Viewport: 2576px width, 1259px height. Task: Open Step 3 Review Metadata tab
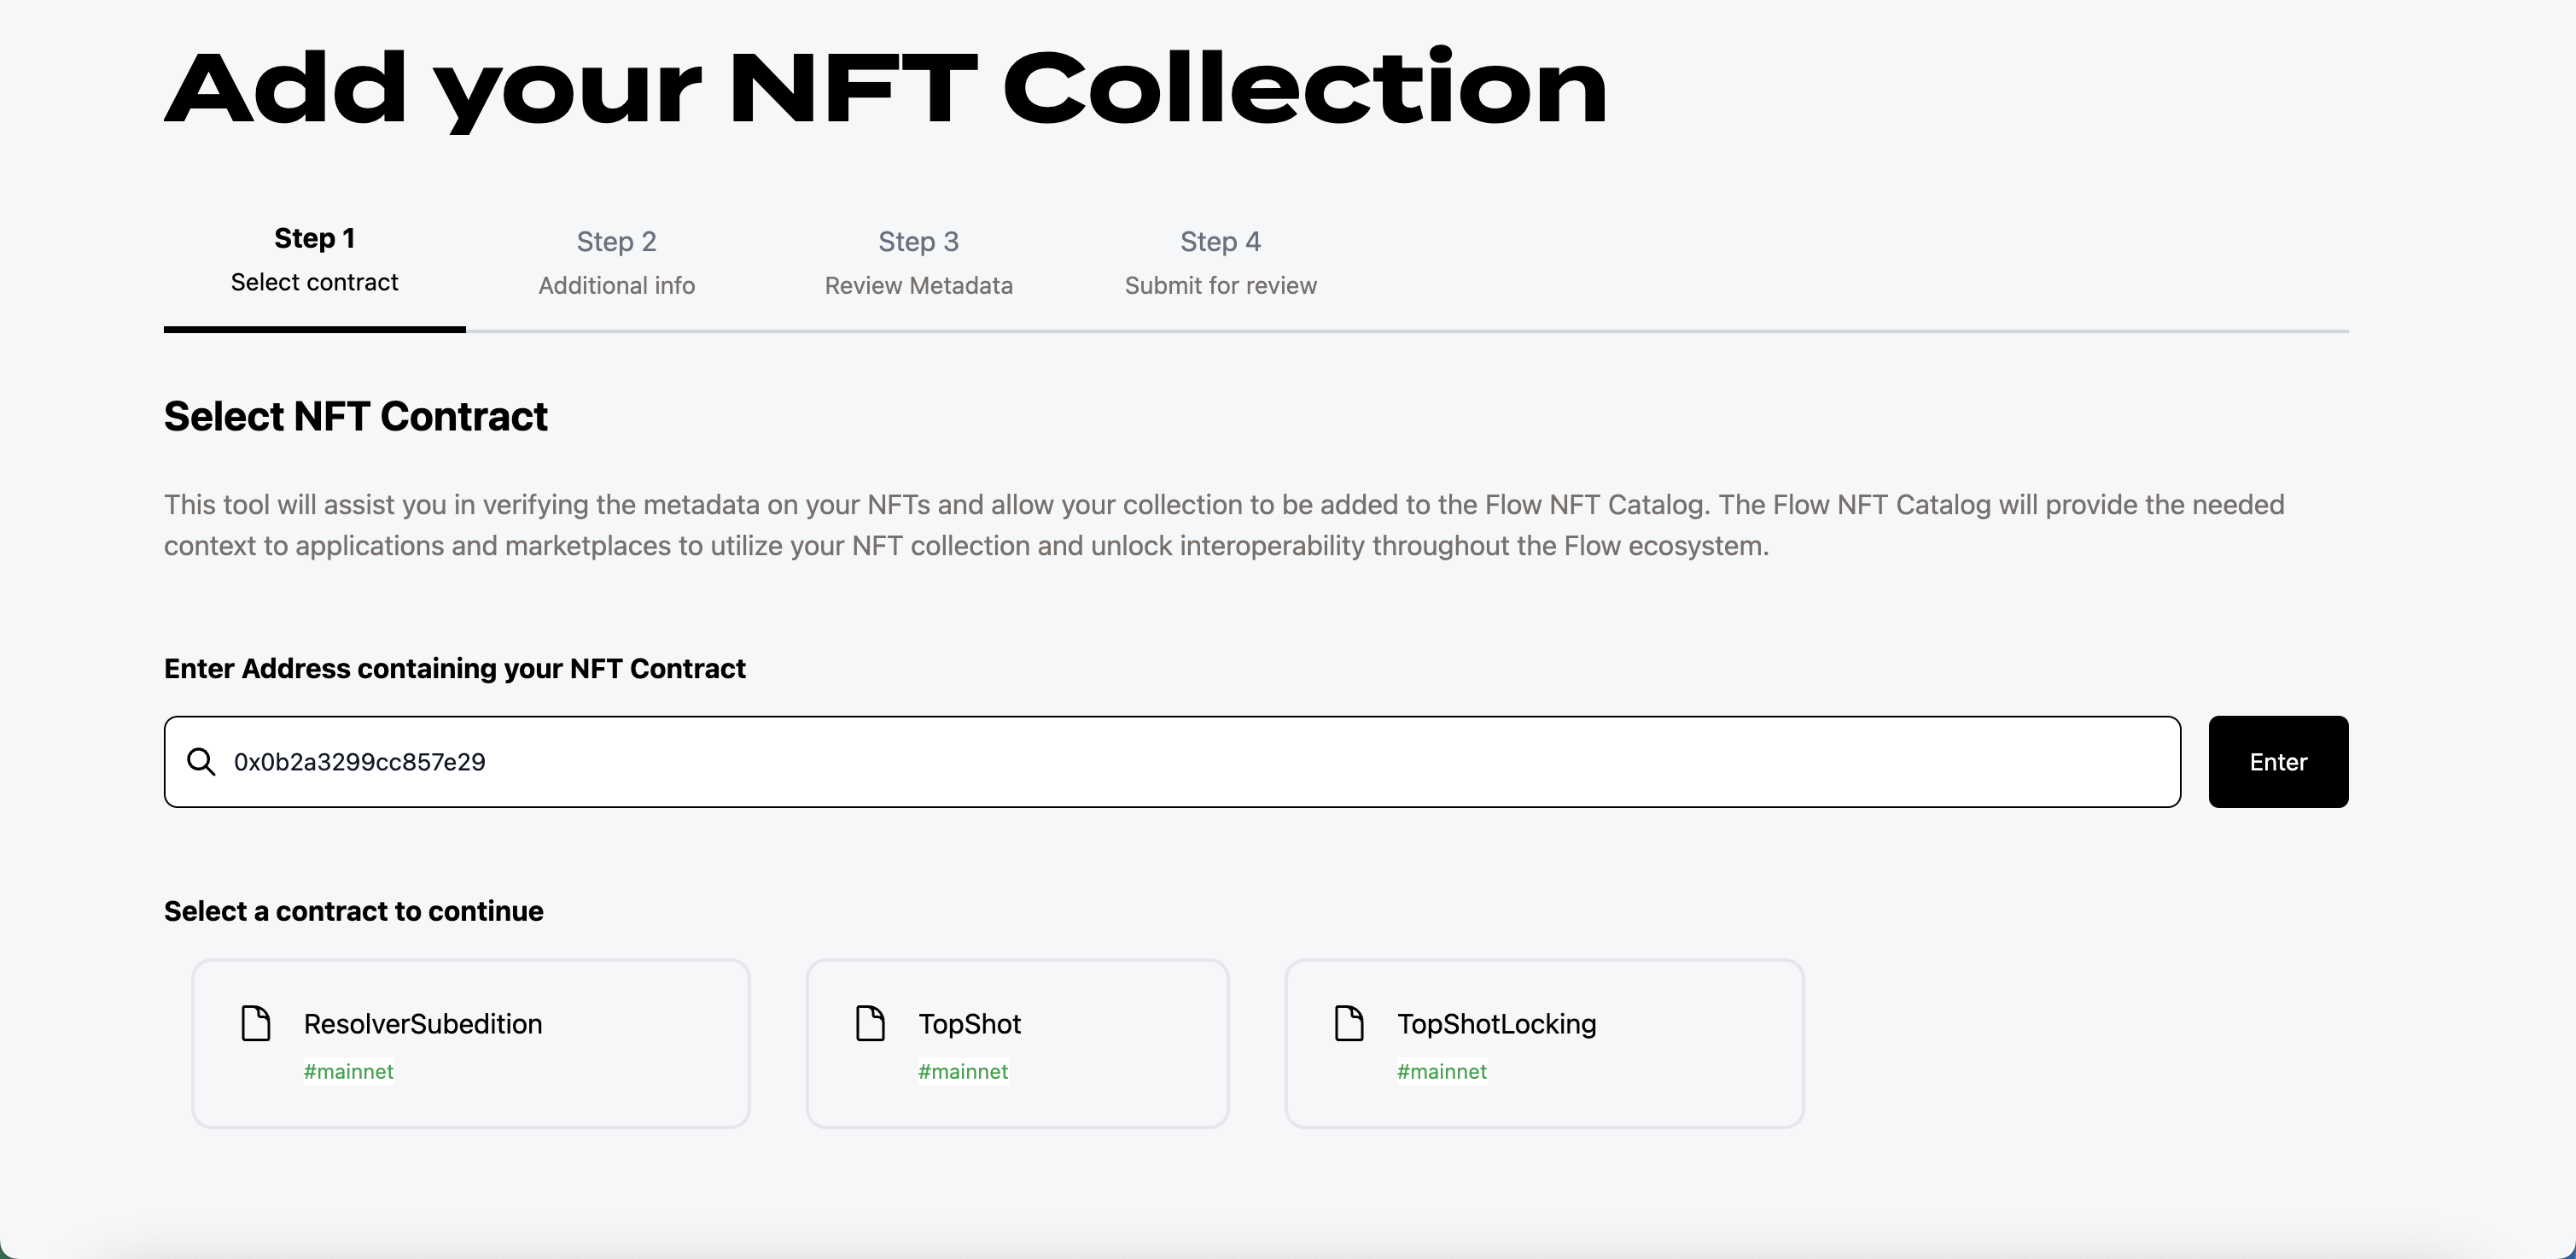tap(919, 262)
